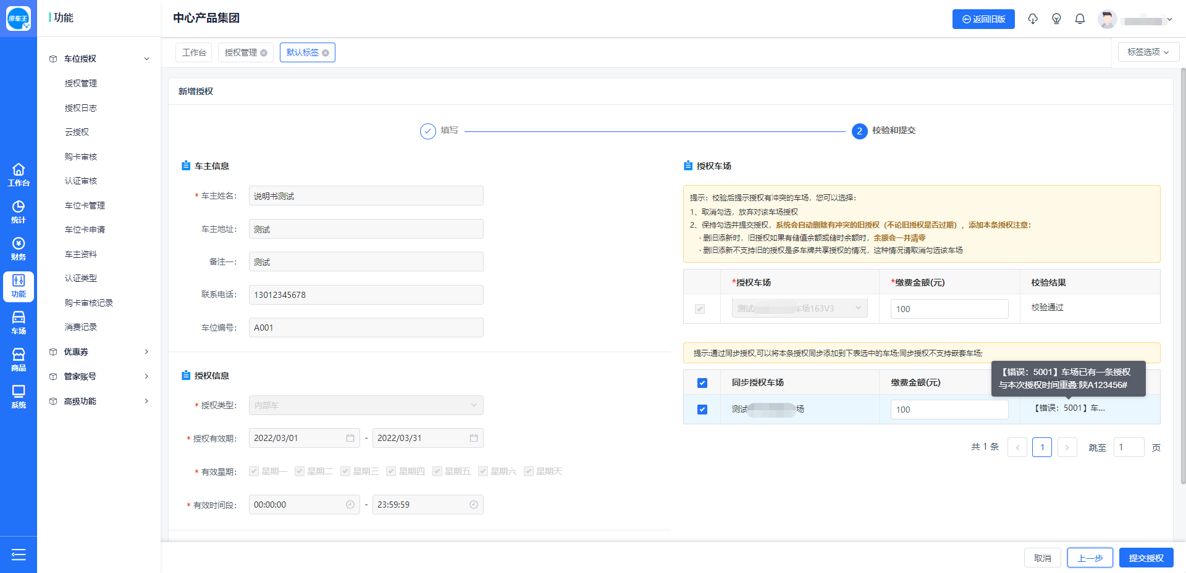Uncheck the sync parking lot row checkbox
Image resolution: width=1186 pixels, height=573 pixels.
click(702, 410)
